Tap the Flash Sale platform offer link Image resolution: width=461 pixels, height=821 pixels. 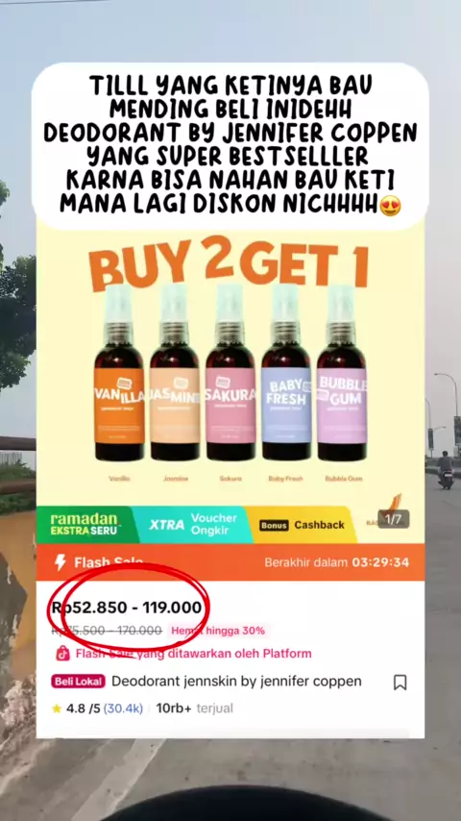(x=194, y=654)
